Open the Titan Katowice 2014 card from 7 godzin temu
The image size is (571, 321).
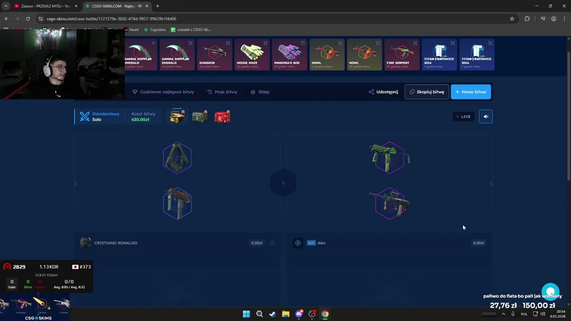click(477, 55)
